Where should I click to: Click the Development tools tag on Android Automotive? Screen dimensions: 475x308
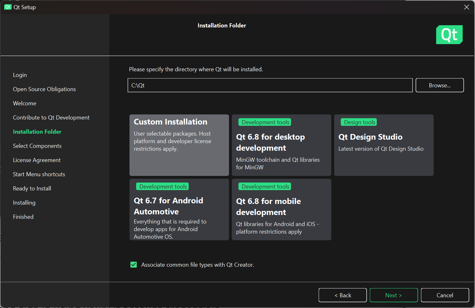point(163,186)
